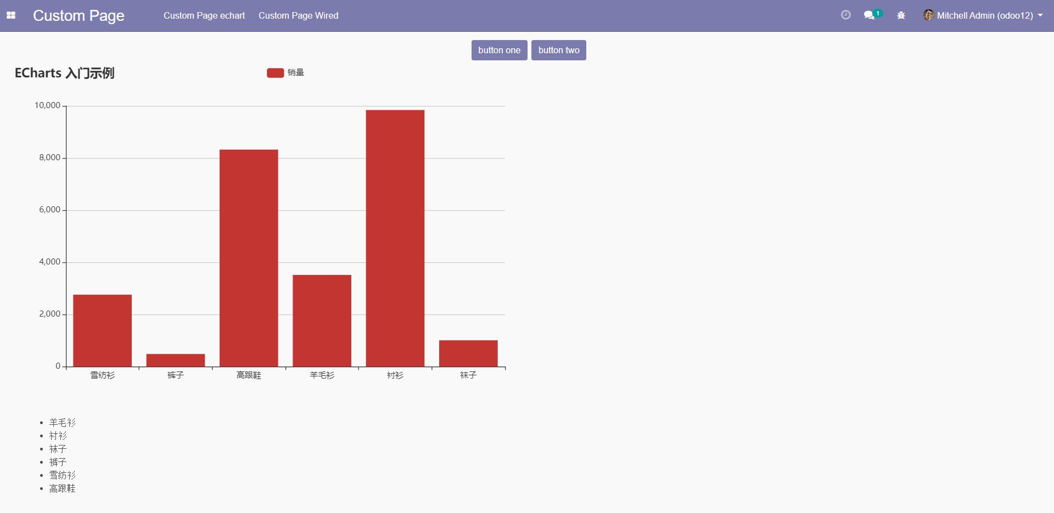Click 高跟鞋 in the bulleted list
Viewport: 1054px width, 513px height.
[63, 488]
